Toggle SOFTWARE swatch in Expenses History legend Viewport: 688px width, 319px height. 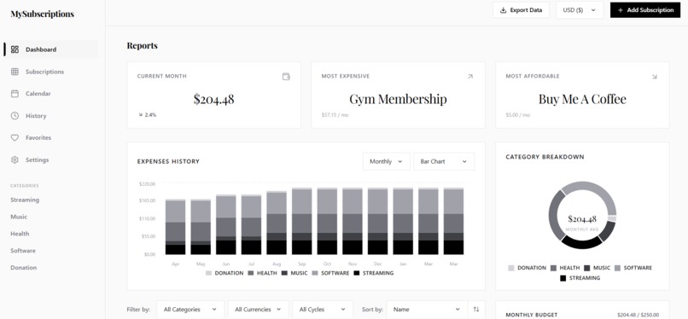click(315, 273)
